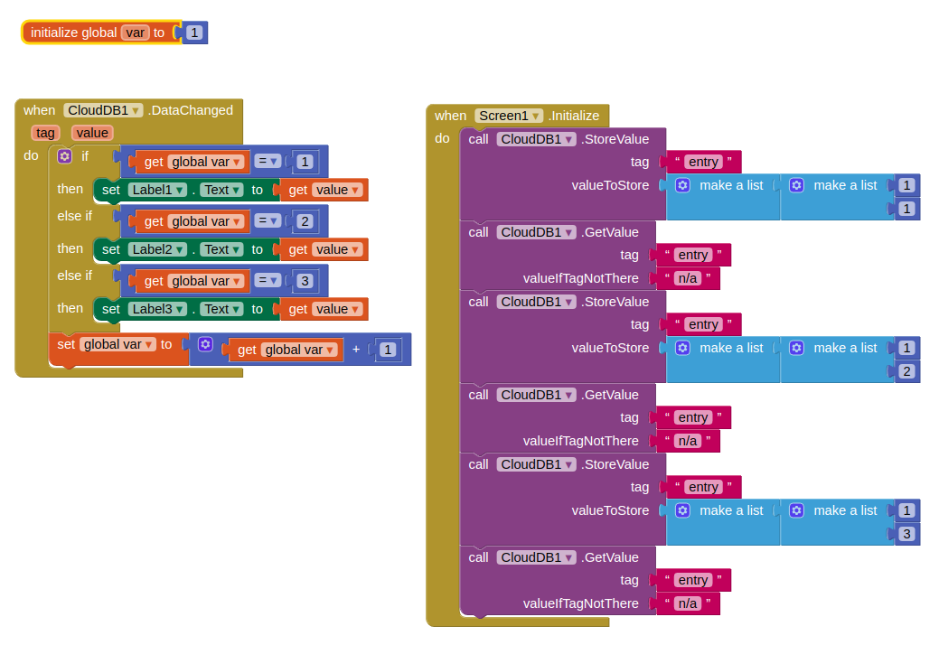This screenshot has width=939, height=645.
Task: Select the tag parameter block in DataChanged
Action: (45, 133)
